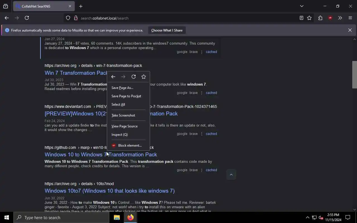
Task: Click the scrollbar down arrow
Action: [354, 210]
